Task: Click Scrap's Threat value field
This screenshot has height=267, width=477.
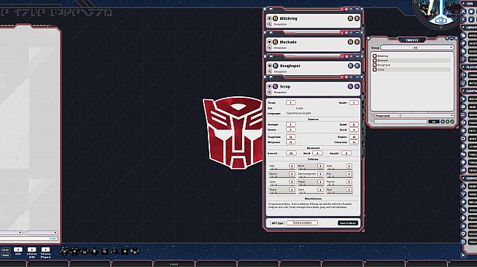Action: coord(290,103)
